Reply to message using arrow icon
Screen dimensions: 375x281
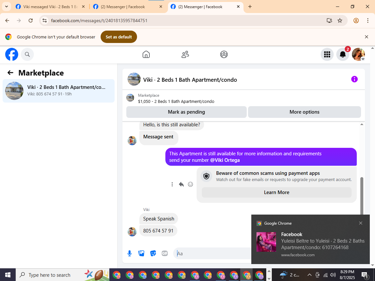pos(181,184)
